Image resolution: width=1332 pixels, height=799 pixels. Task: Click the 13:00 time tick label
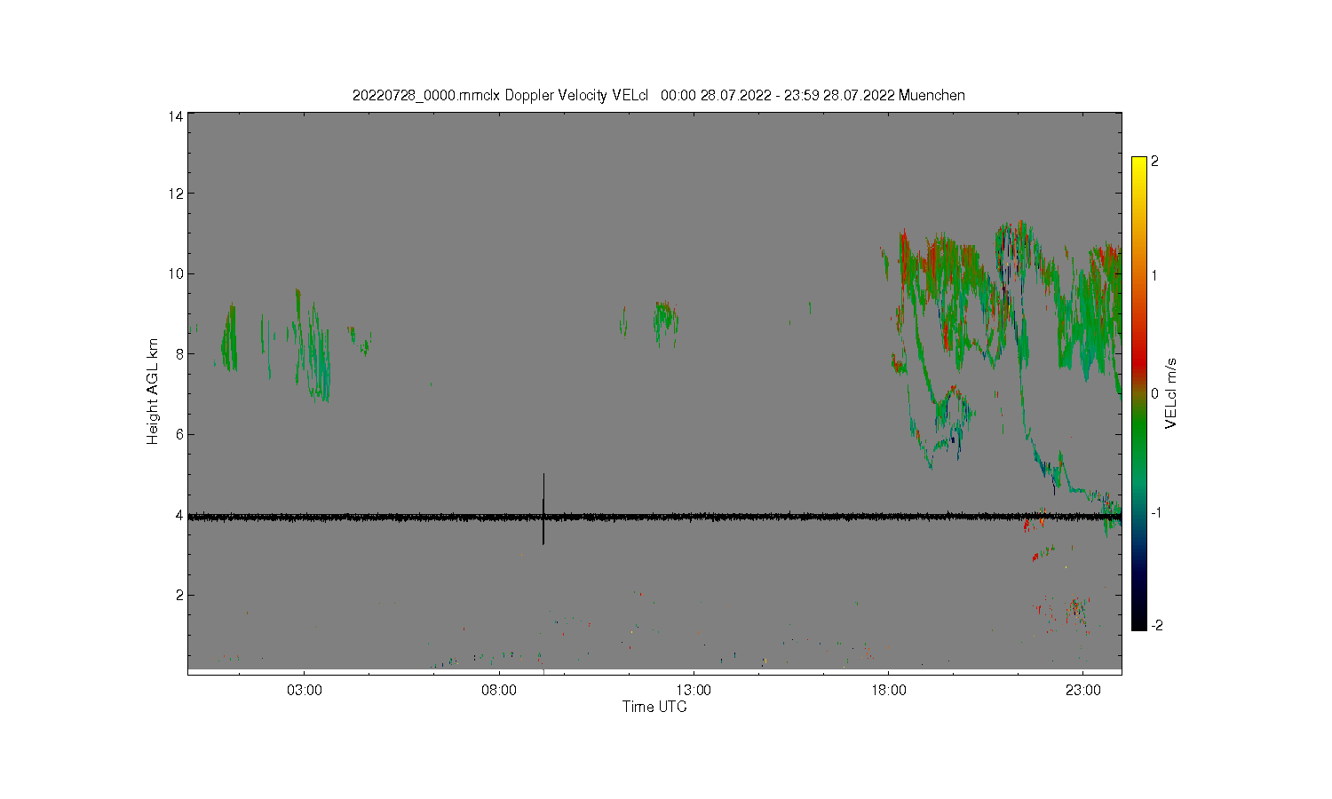[x=694, y=690]
